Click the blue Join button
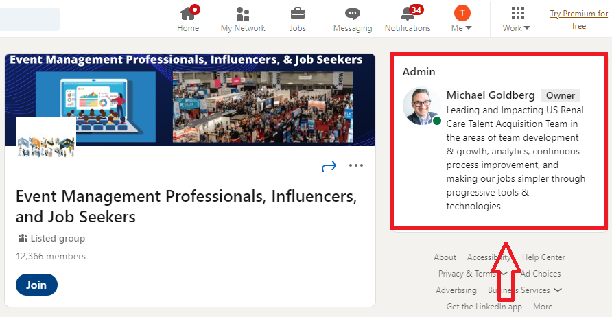Screen dimensions: 612x317 36,285
